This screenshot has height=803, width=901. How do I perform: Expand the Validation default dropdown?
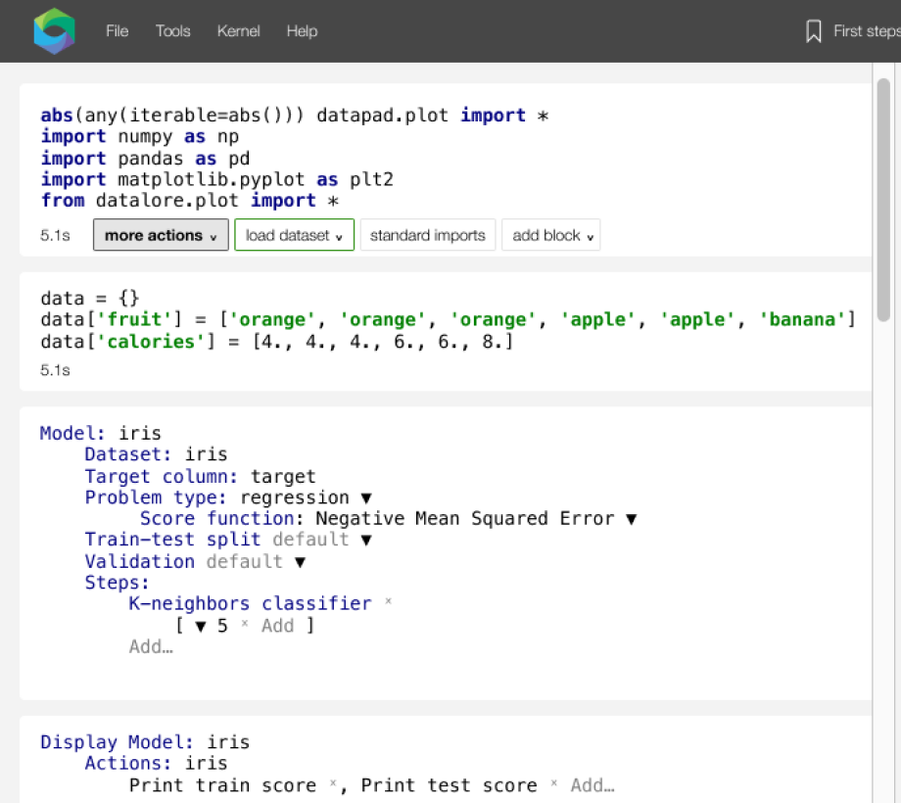pos(300,562)
